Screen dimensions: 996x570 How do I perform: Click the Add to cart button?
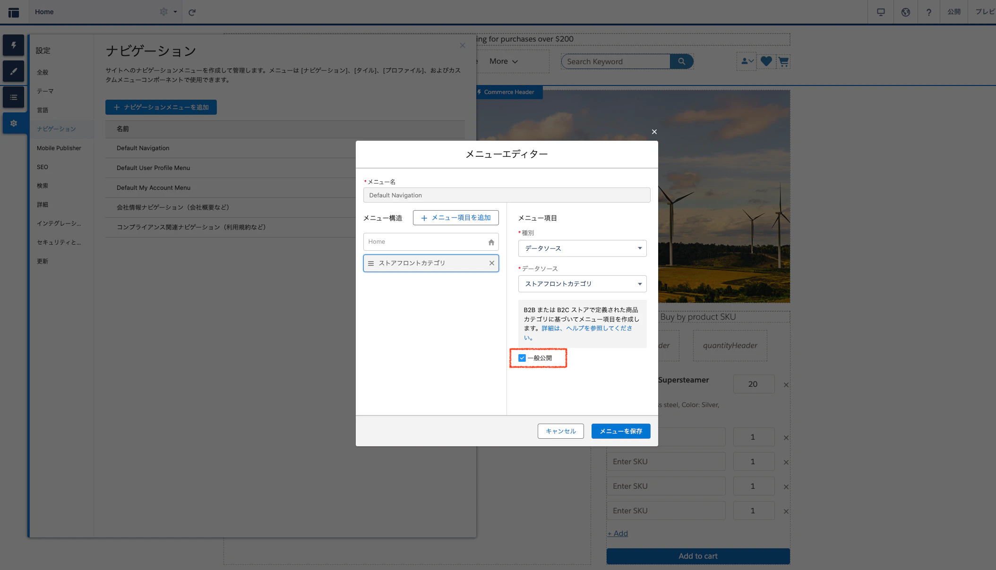pos(698,556)
